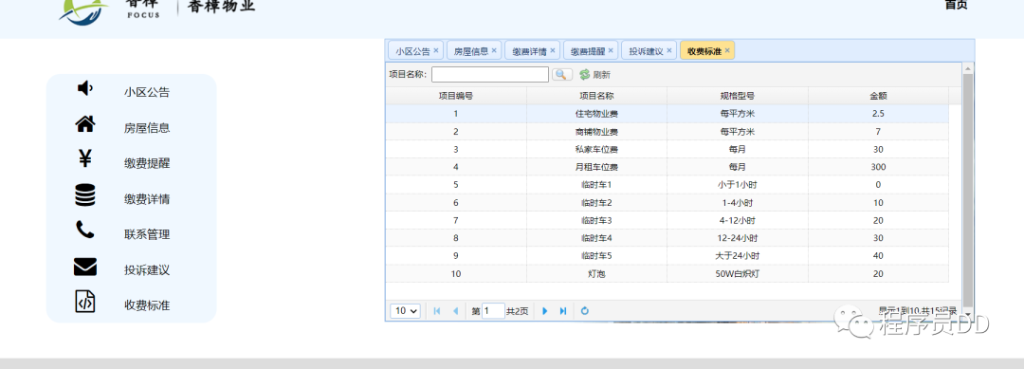1024x369 pixels.
Task: Click the green refresh icon next to 刷新
Action: pyautogui.click(x=584, y=75)
